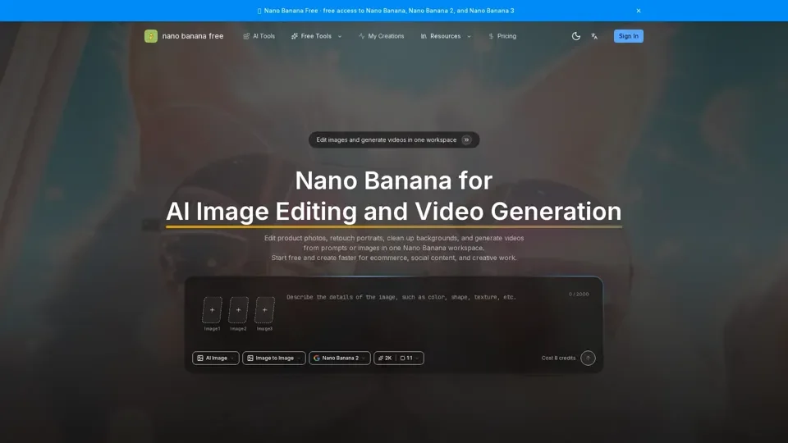Upload a file to the Image3 slot
Screen dimensions: 788x443
pyautogui.click(x=264, y=310)
